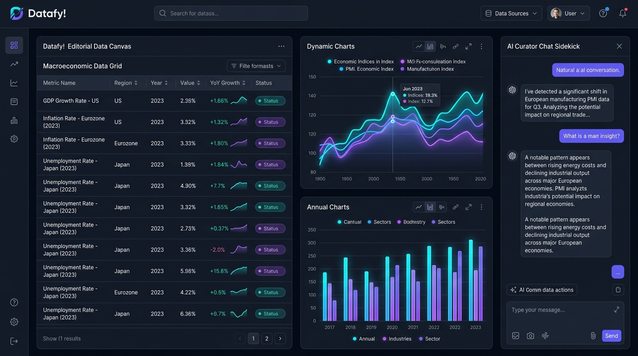This screenshot has height=356, width=638.
Task: Click Status pill in the 6.36% row
Action: point(270,314)
